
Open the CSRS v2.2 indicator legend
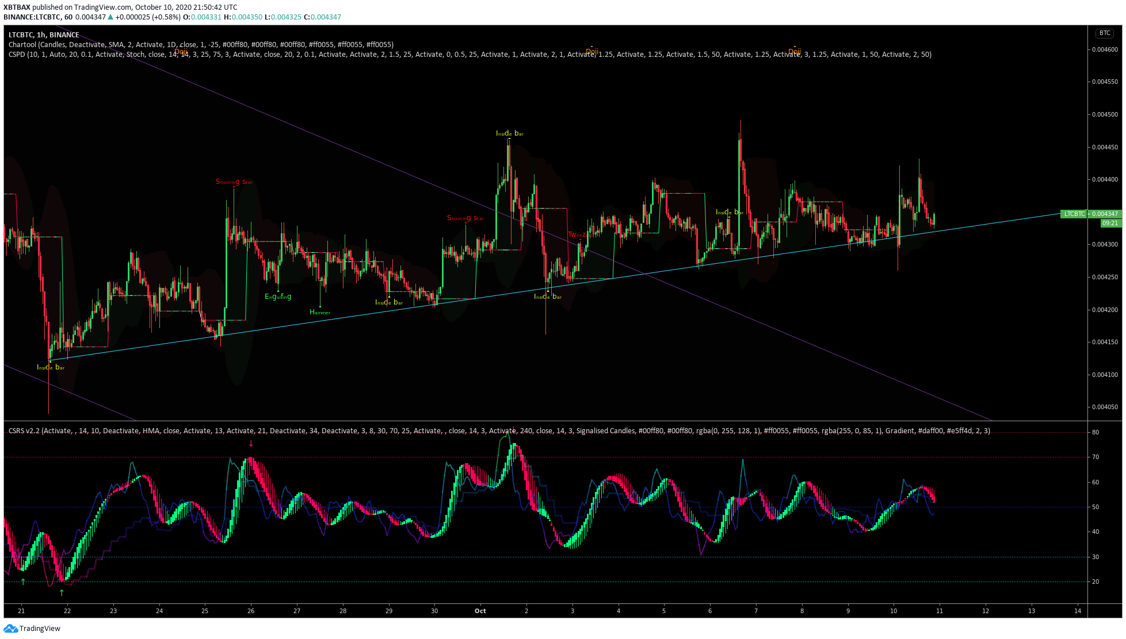coord(499,430)
